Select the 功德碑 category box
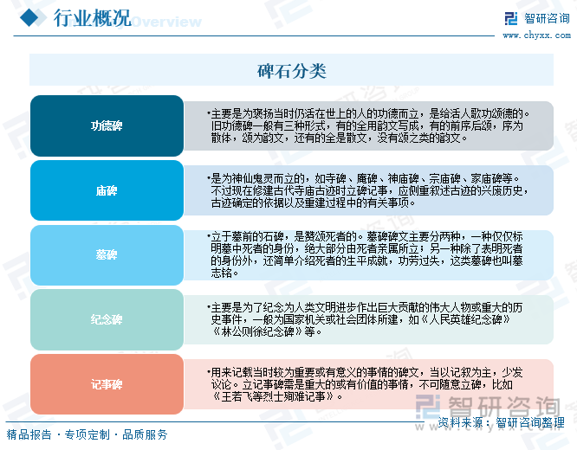 (107, 125)
